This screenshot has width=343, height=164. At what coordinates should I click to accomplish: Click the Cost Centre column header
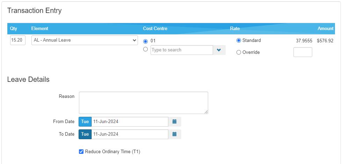click(x=155, y=28)
